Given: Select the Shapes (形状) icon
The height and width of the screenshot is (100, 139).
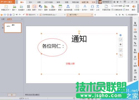Looking at the screenshot, I should coord(41,7).
